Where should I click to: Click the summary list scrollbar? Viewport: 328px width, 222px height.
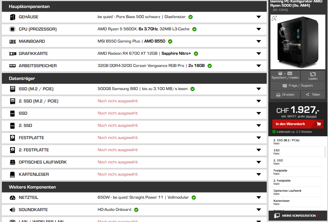point(325,152)
